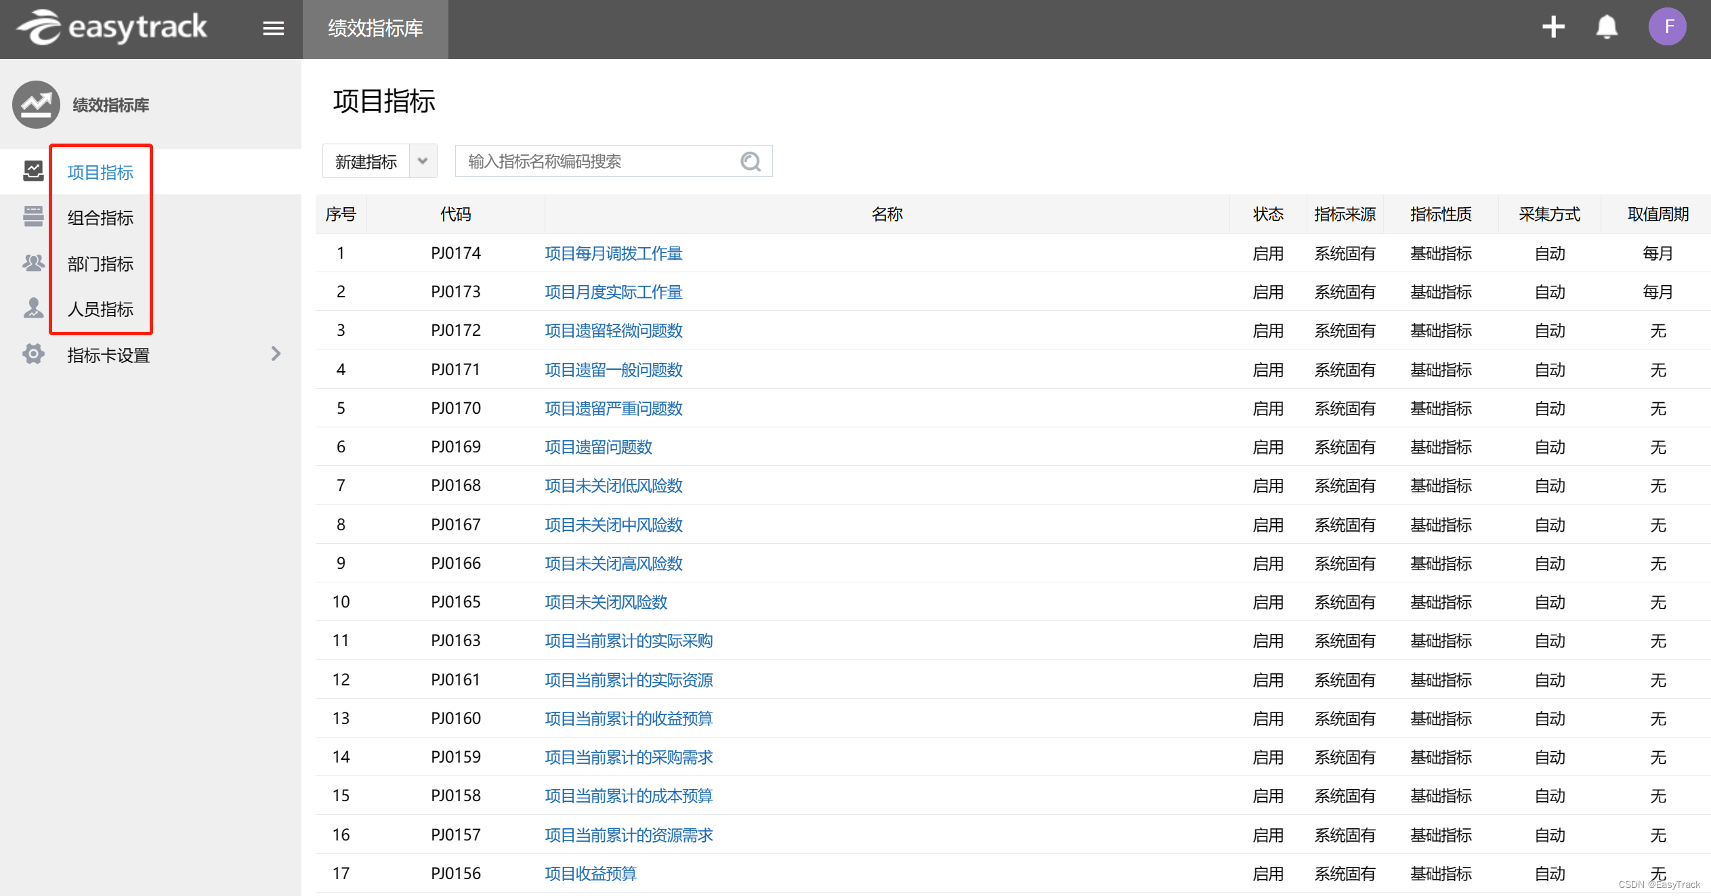Click the 新建指标 button

click(x=366, y=161)
